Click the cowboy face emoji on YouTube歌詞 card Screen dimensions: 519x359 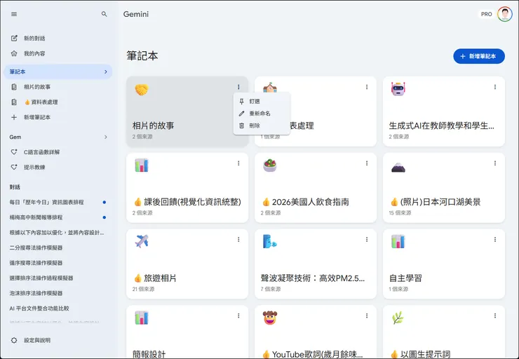coord(270,318)
